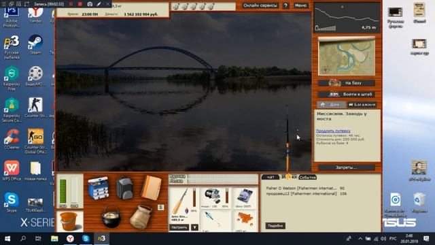Open Русская рыбалка desktop shortcut
Viewport: 435px width, 245px height.
12,47
